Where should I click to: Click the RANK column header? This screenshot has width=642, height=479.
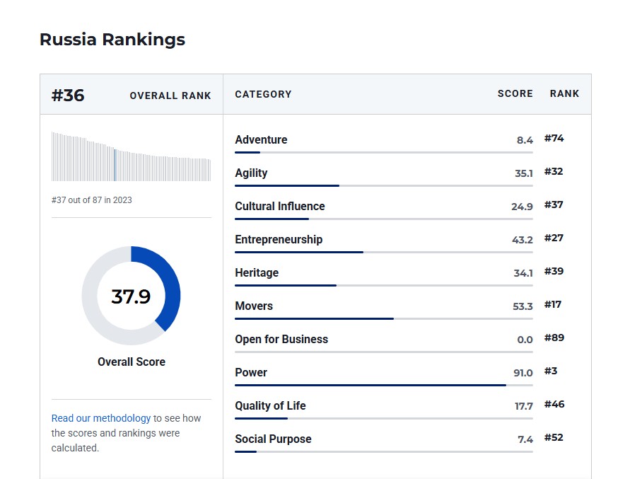pos(564,94)
